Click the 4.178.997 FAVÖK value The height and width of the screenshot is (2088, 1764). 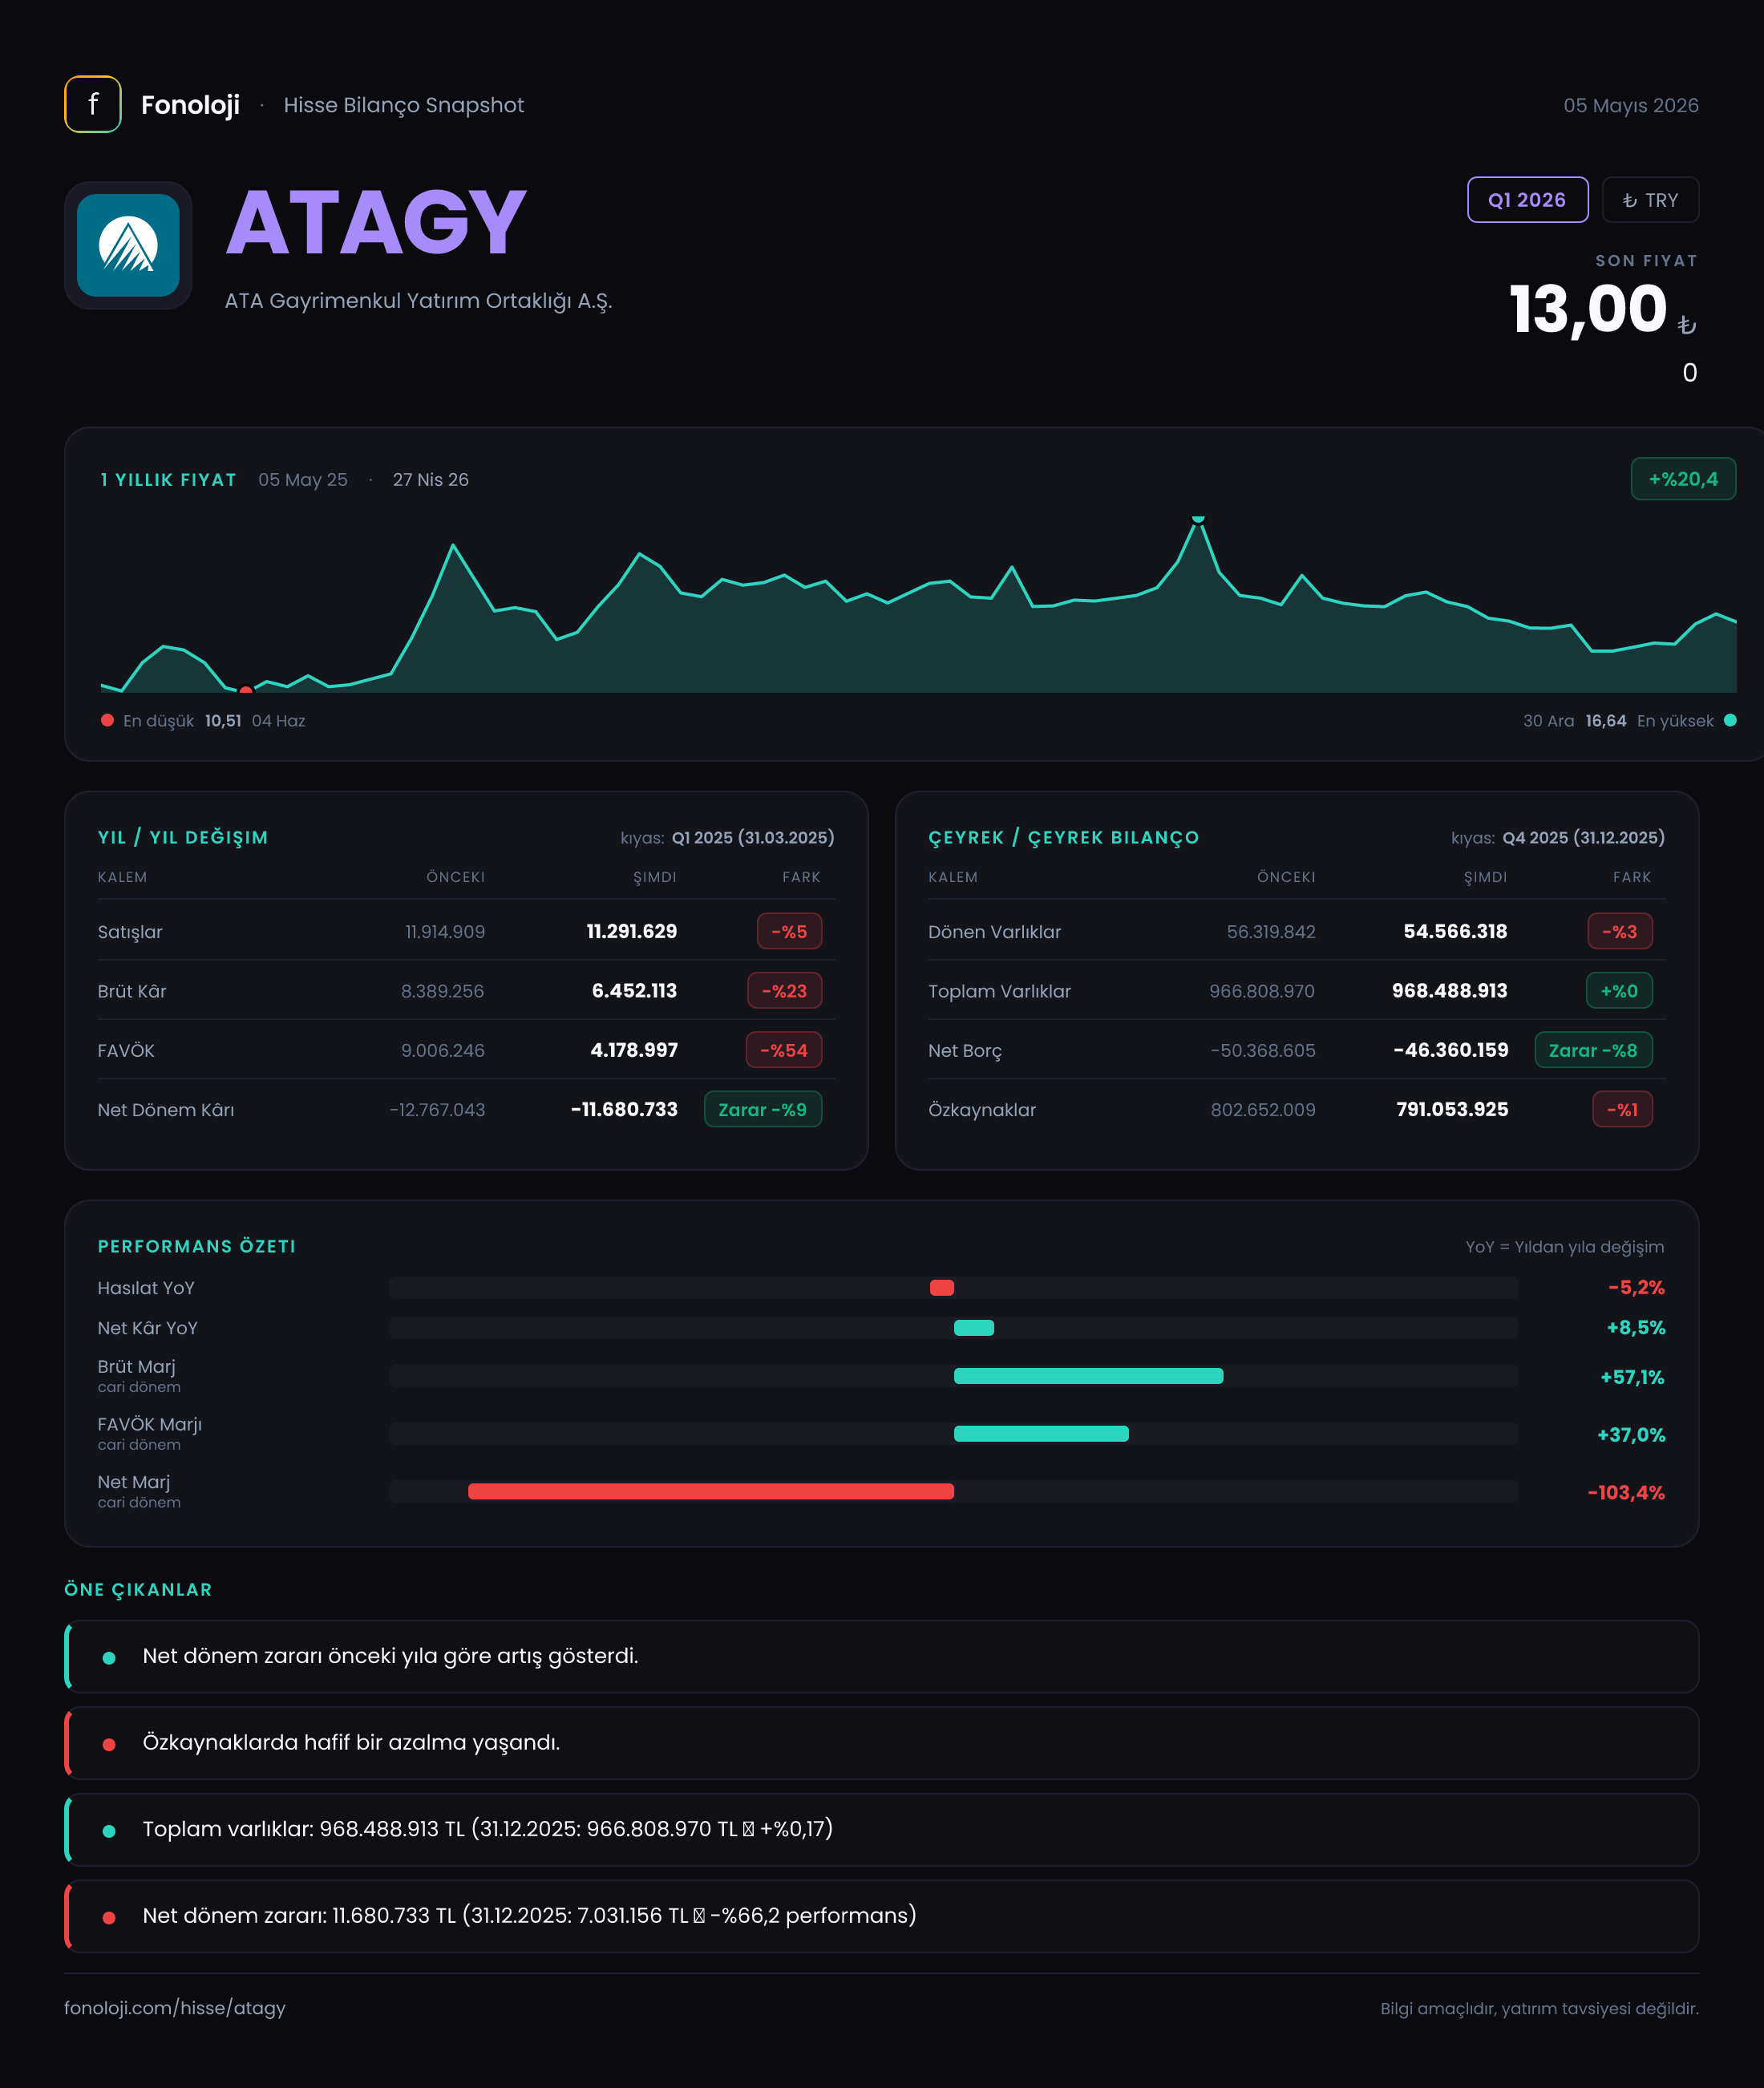pos(634,1050)
